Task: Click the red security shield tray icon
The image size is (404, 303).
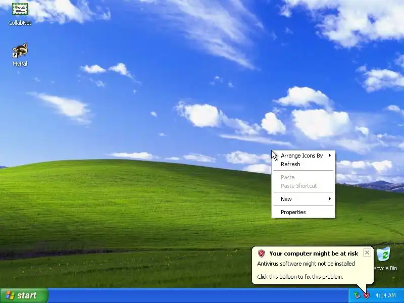Action: [x=366, y=295]
